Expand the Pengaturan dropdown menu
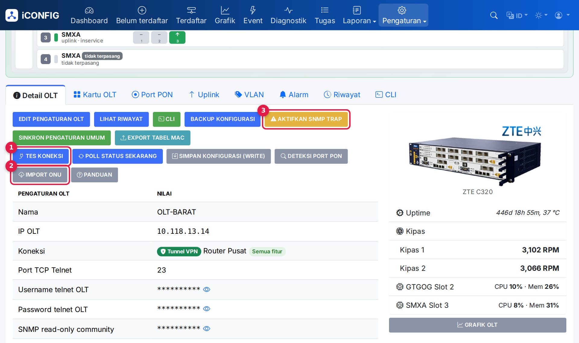This screenshot has width=579, height=343. pyautogui.click(x=403, y=15)
